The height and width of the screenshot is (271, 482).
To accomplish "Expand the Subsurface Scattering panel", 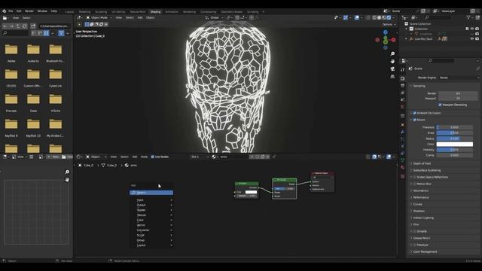I will point(427,171).
